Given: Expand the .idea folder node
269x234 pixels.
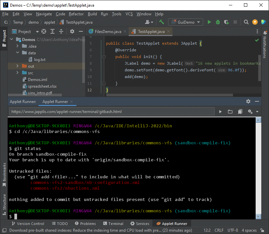Looking at the screenshot, I should (x=17, y=46).
